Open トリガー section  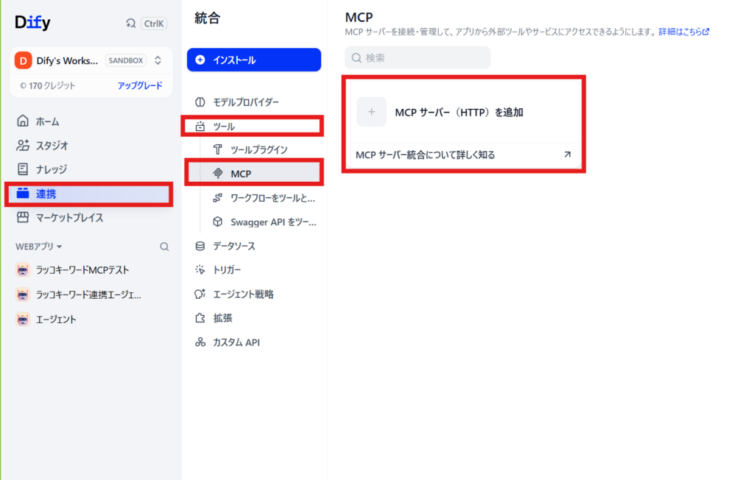(254, 270)
